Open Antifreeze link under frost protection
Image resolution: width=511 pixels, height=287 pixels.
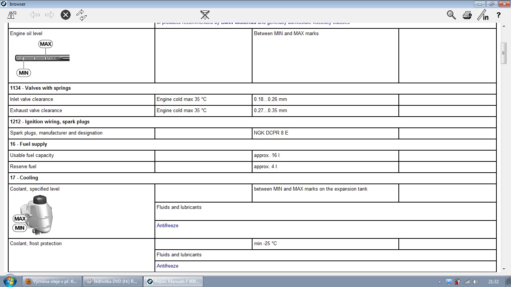click(167, 266)
